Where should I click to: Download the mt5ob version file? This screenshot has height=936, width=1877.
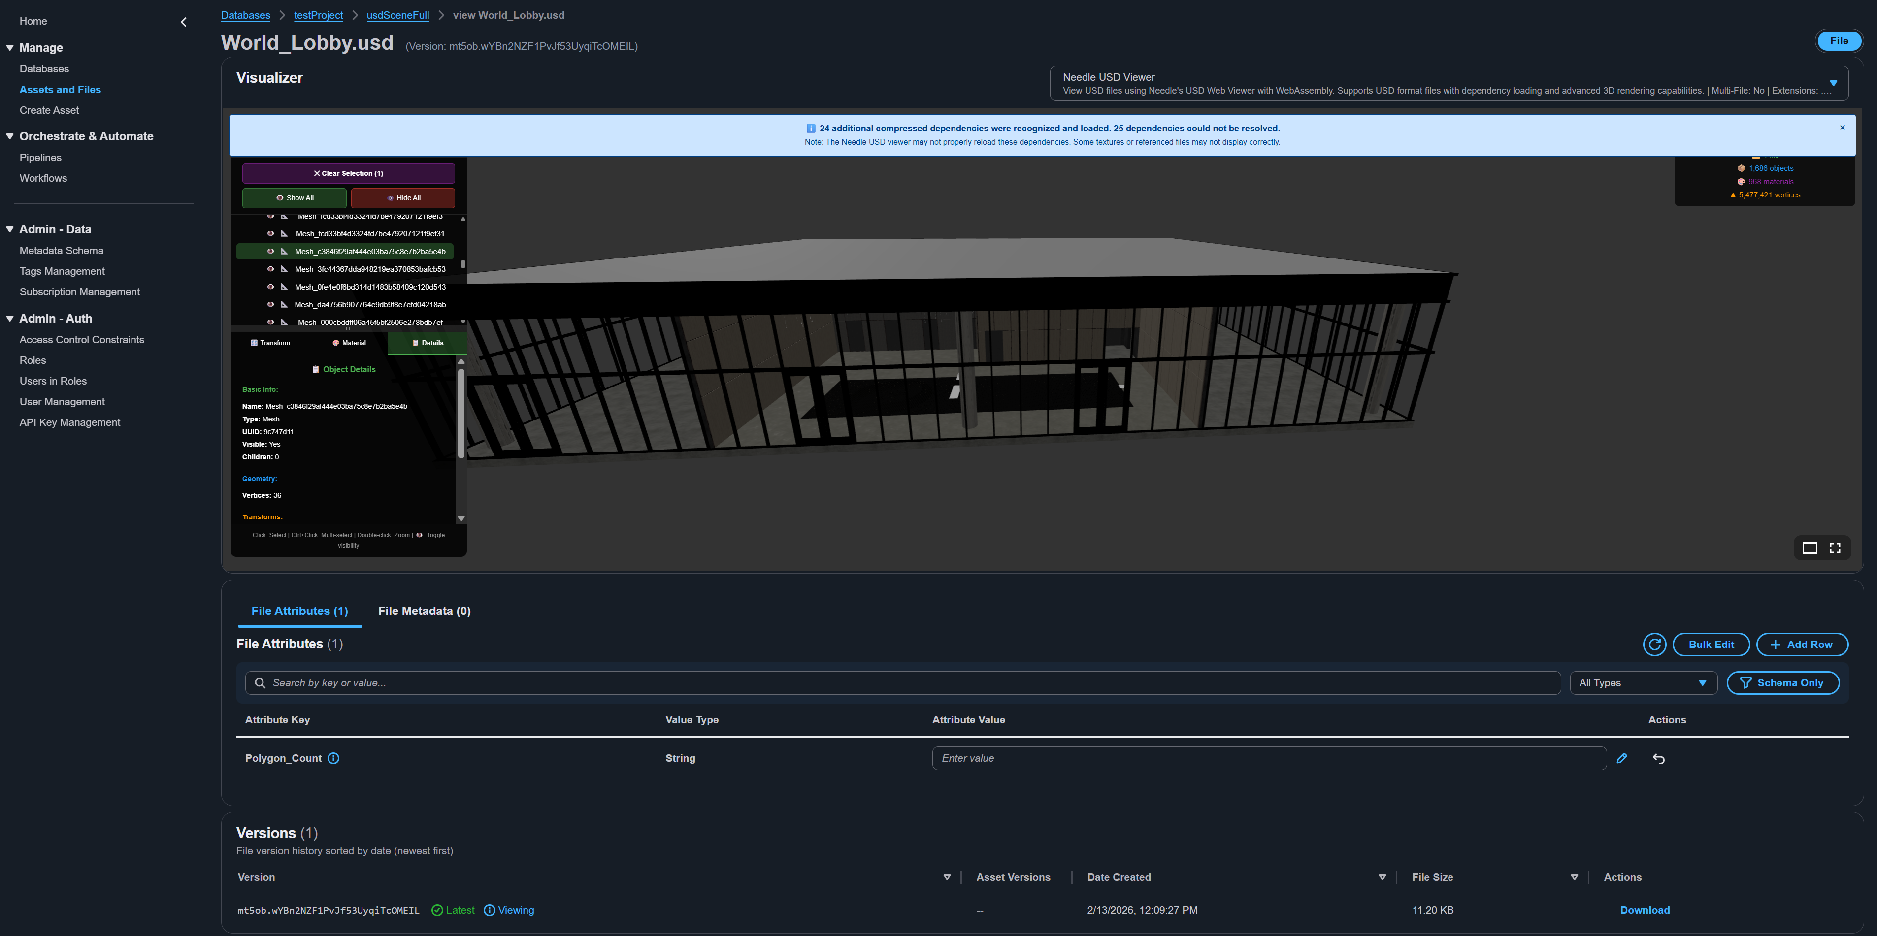1645,910
